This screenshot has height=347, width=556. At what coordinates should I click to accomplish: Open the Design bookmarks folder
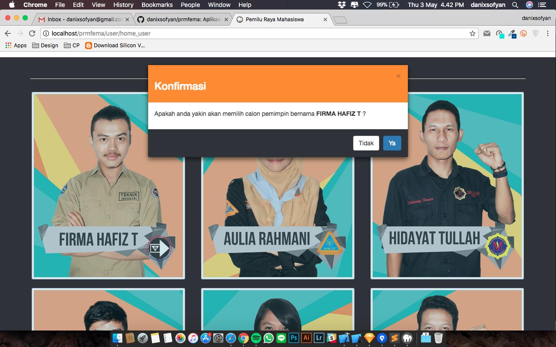(45, 45)
